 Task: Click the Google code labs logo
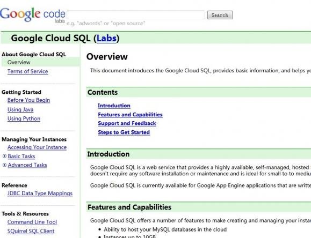pos(33,15)
